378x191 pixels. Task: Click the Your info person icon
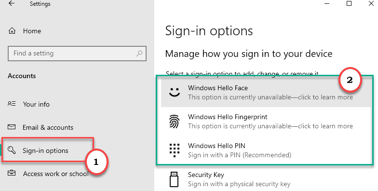[x=12, y=104]
